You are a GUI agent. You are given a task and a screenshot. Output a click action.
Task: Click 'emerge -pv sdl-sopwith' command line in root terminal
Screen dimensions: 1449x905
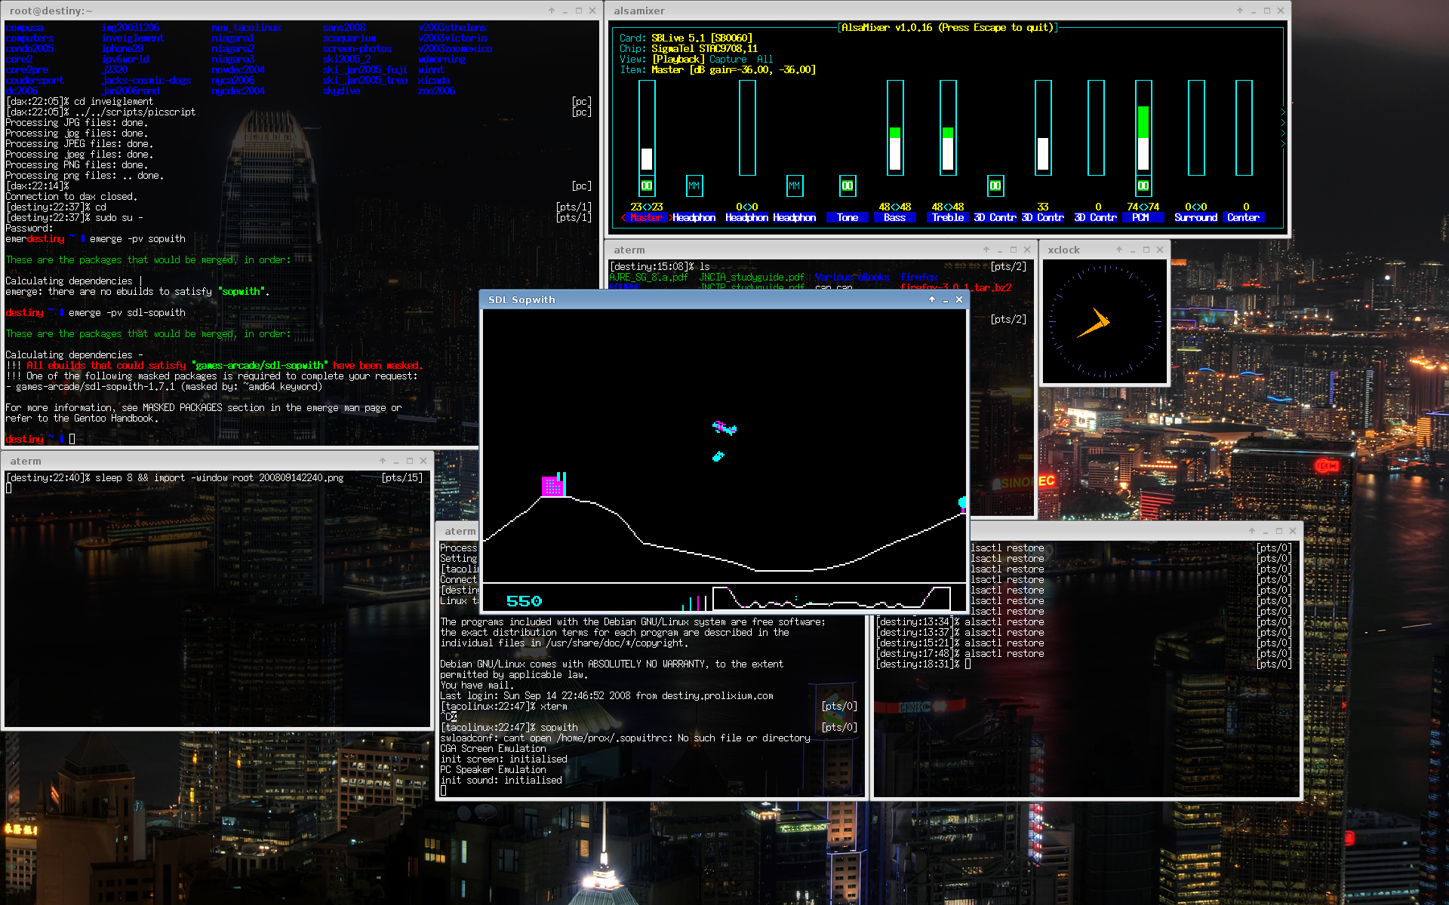click(x=127, y=312)
